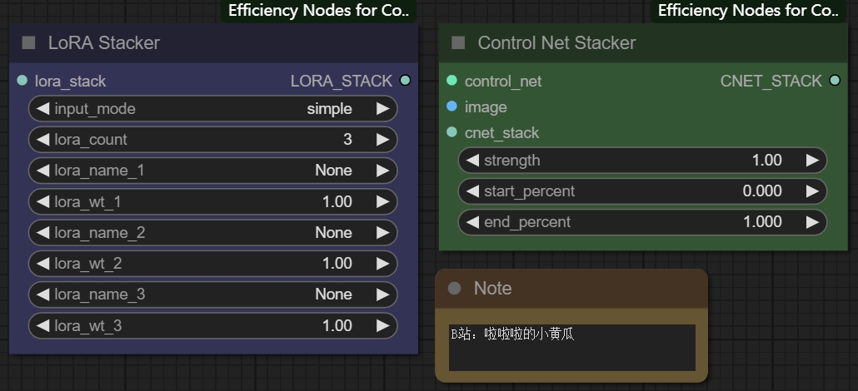This screenshot has height=391, width=858.
Task: Click the cnet_stack input port
Action: pos(451,132)
